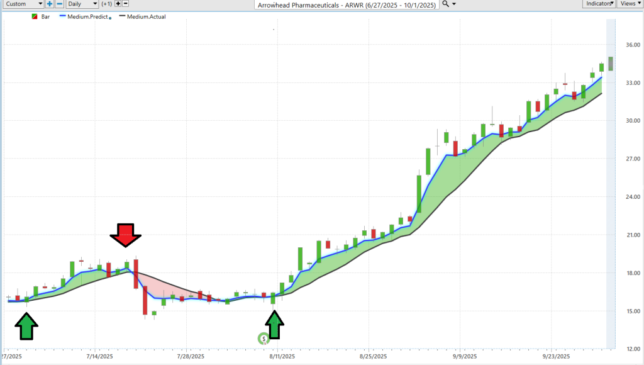644x365 pixels.
Task: Click the black minus button beside (+1)
Action: coord(126,4)
